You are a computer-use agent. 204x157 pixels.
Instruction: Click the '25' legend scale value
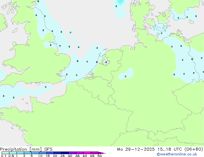62,156
